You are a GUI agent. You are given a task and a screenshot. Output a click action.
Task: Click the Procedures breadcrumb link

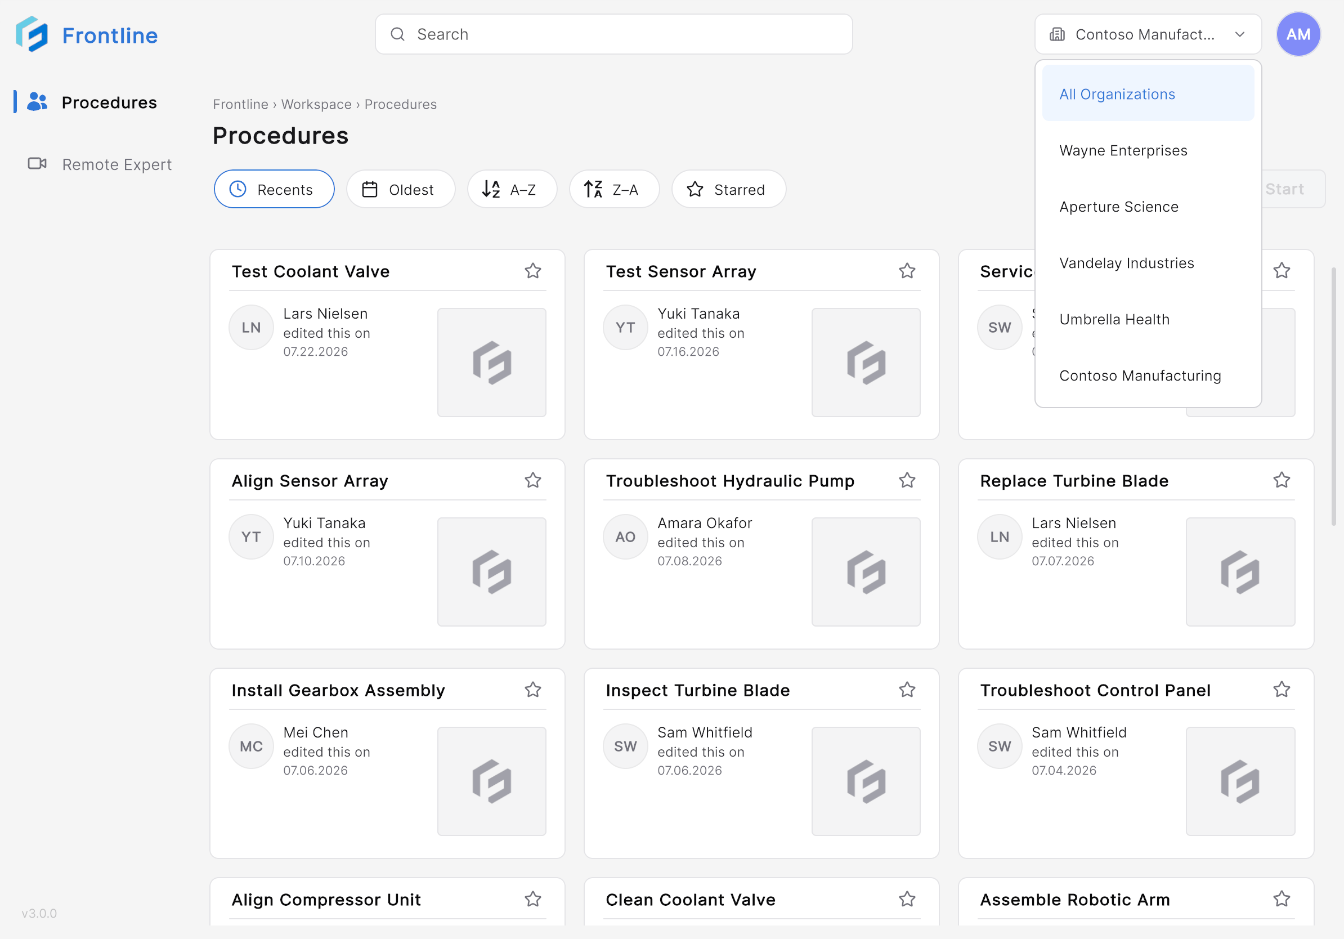tap(400, 104)
